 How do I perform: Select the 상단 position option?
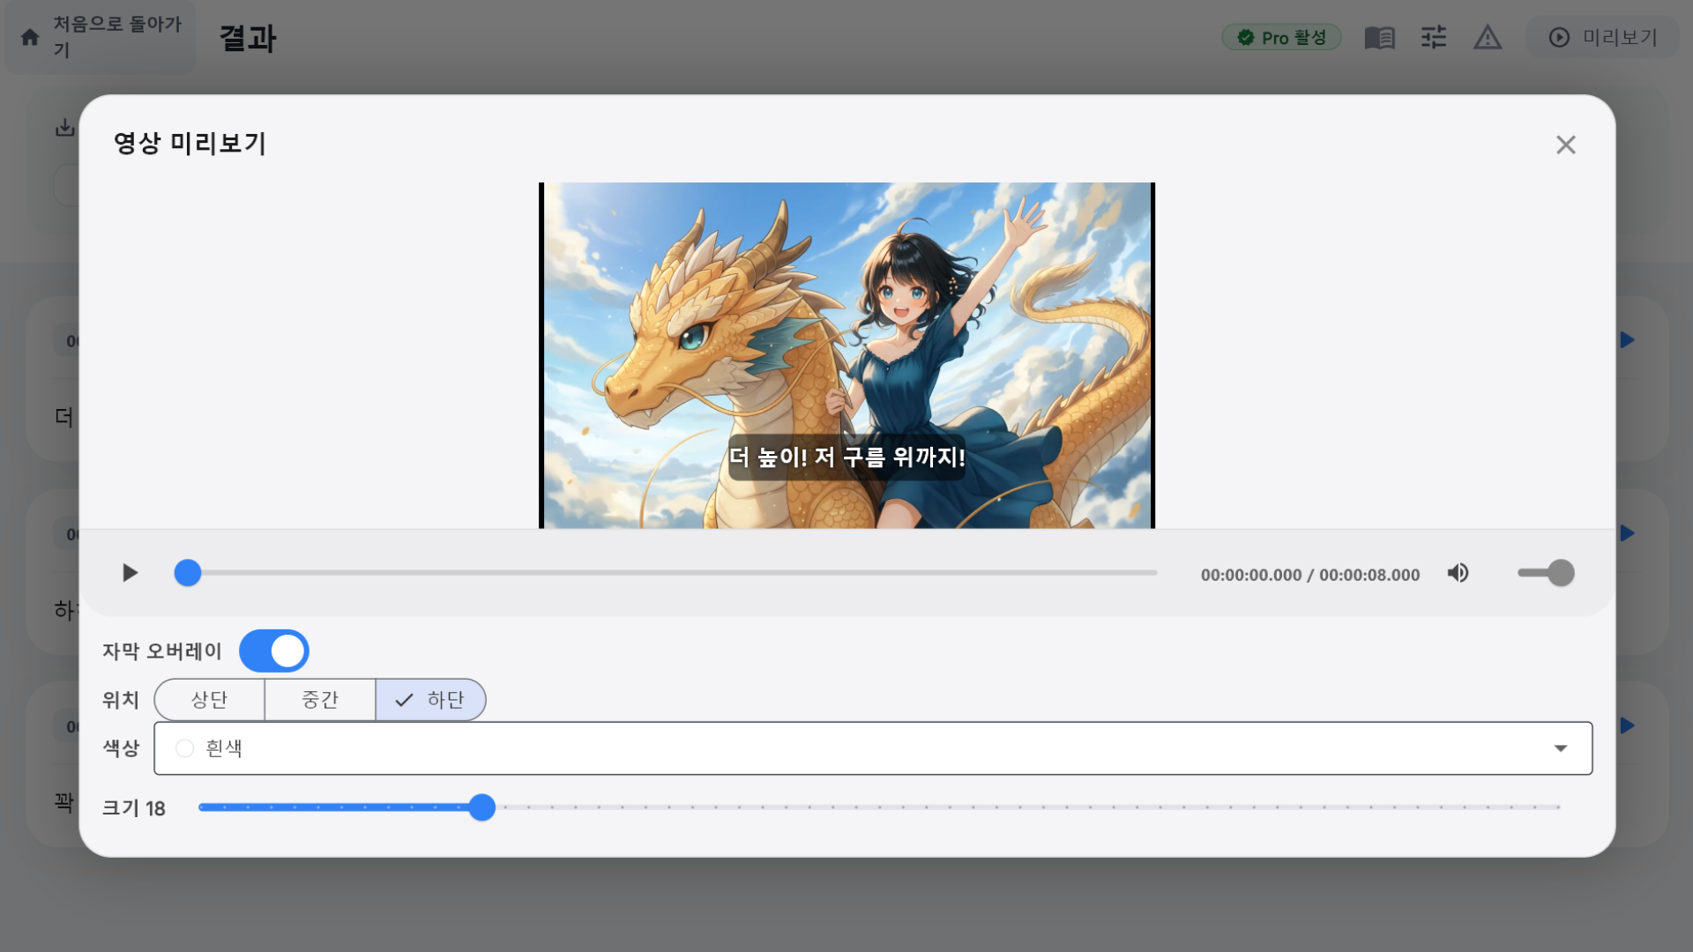click(x=210, y=700)
